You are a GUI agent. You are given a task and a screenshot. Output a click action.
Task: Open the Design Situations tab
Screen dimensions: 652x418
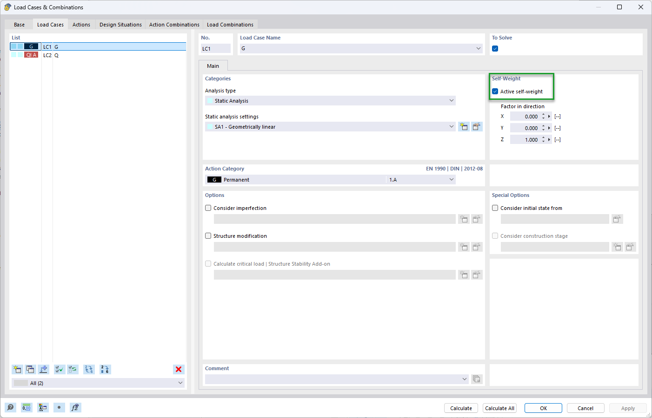click(x=120, y=25)
